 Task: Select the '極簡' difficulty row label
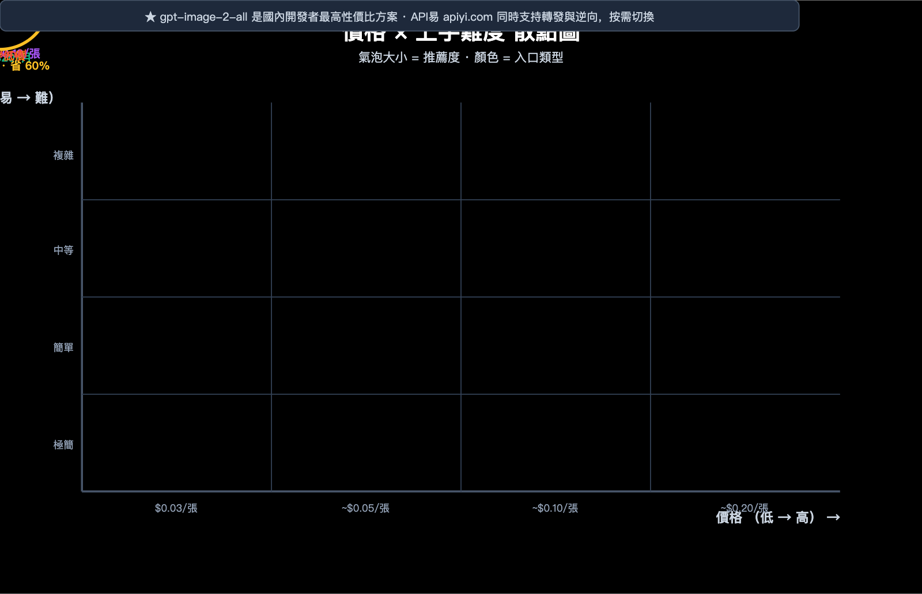[x=62, y=444]
